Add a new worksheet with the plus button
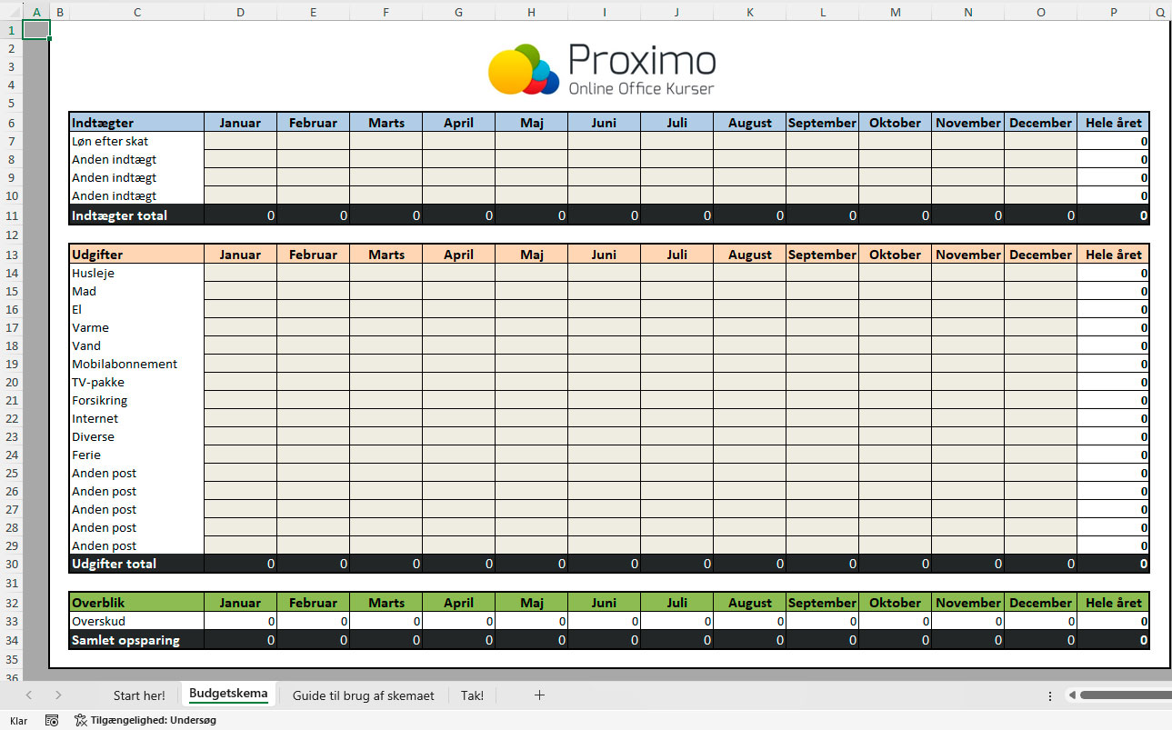This screenshot has height=730, width=1172. (539, 695)
